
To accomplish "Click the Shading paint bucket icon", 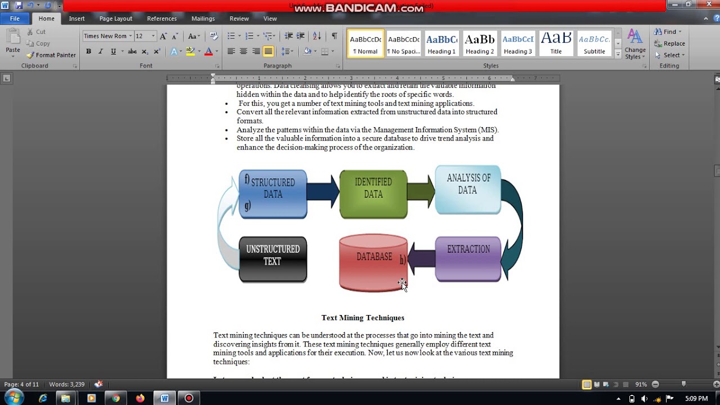I will [x=307, y=51].
